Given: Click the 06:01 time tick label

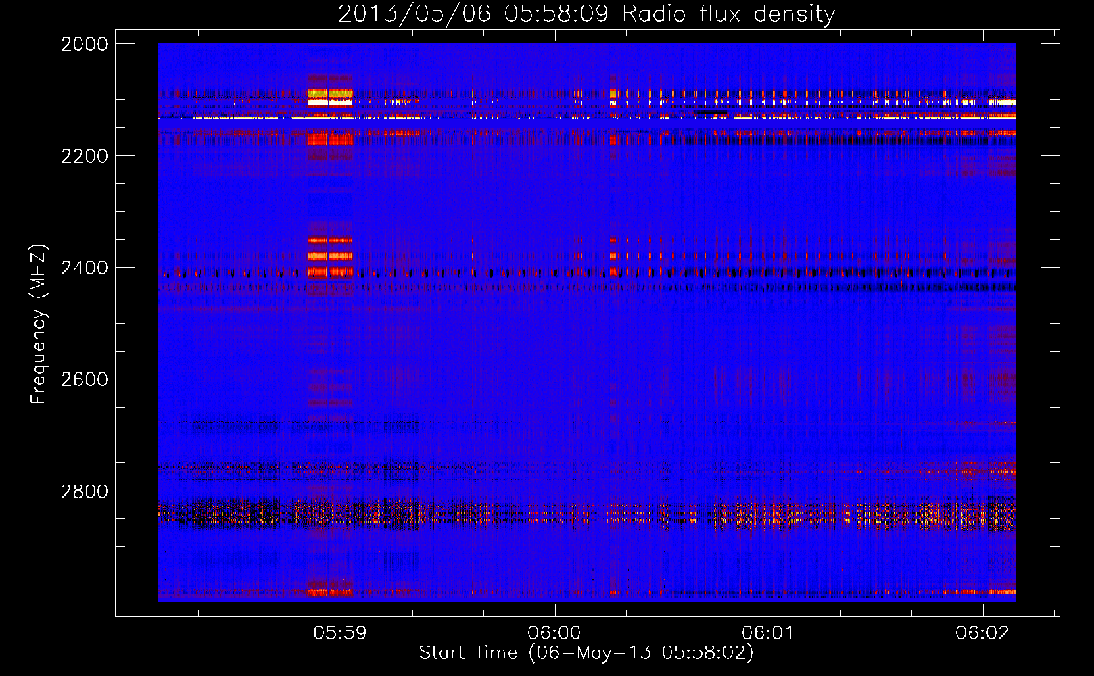Looking at the screenshot, I should coord(768,633).
